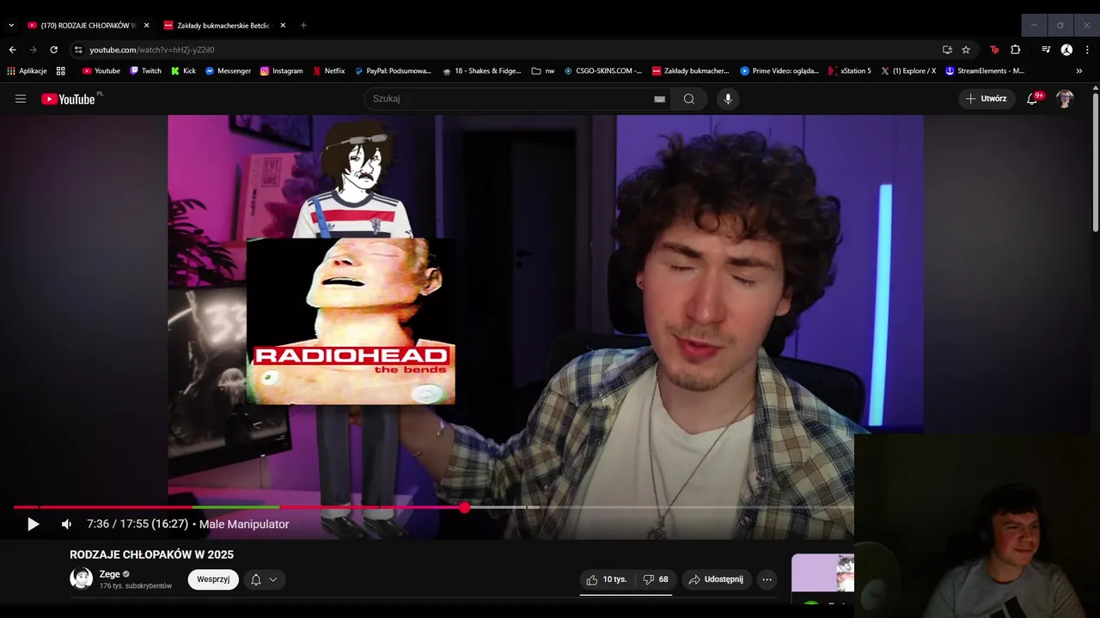Click the search magnifier button
The image size is (1100, 618).
(689, 99)
